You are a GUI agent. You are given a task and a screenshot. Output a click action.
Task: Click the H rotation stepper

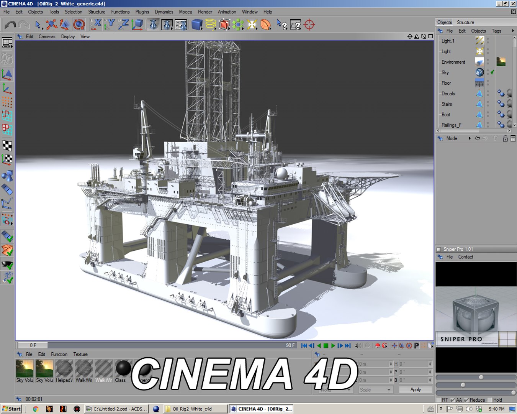tap(430, 364)
